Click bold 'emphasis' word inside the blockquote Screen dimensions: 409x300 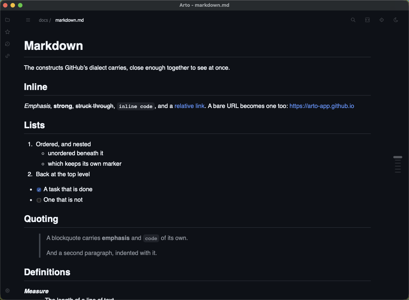pyautogui.click(x=116, y=238)
